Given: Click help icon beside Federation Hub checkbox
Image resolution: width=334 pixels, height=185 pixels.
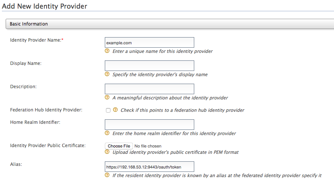Looking at the screenshot, I should click(x=115, y=110).
